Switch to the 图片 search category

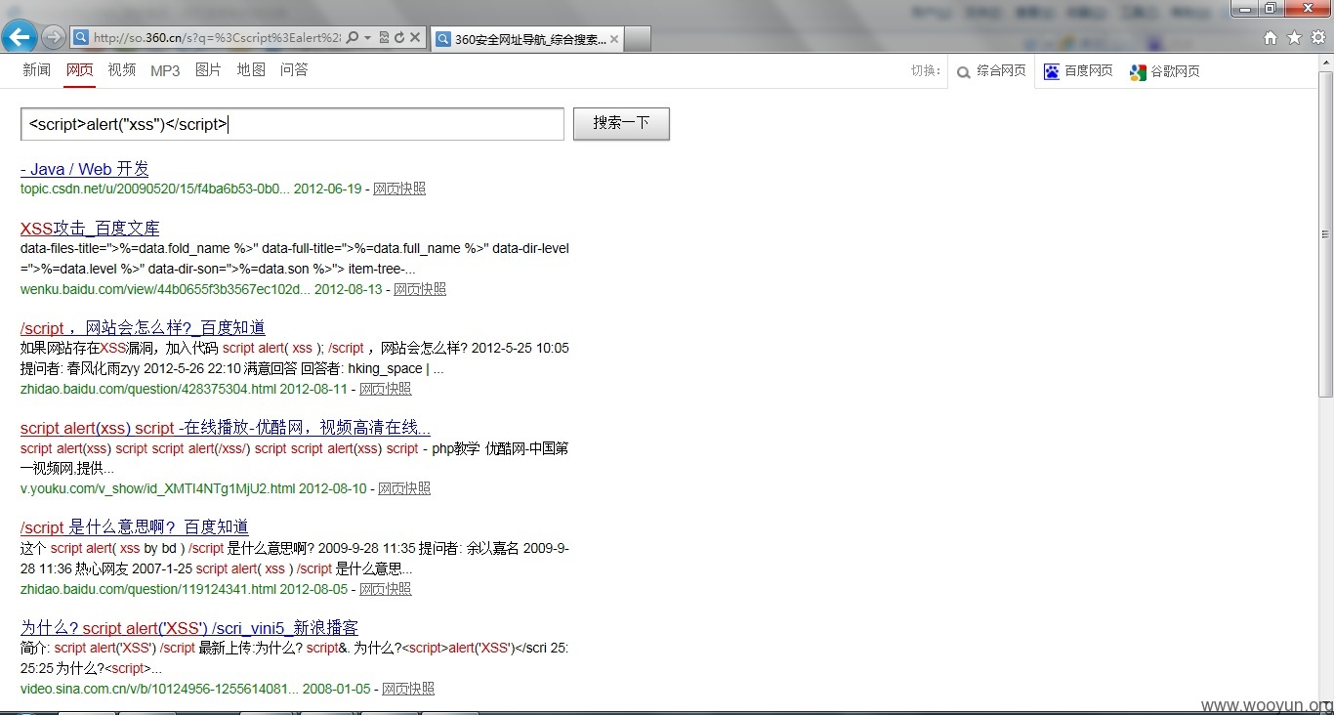[208, 70]
